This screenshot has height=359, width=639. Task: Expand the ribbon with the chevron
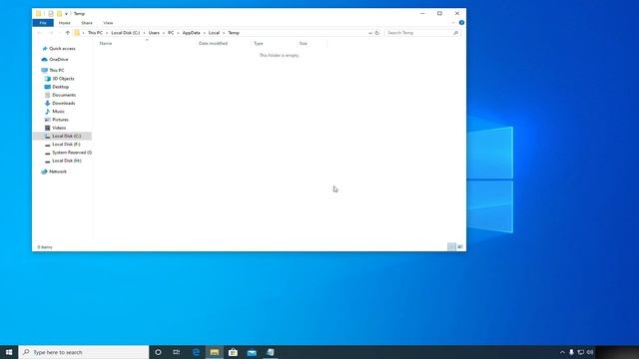453,23
